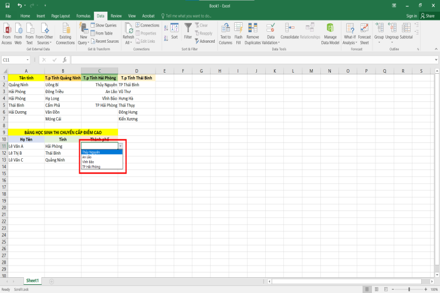The height and width of the screenshot is (293, 440).
Task: Click the Undo icon
Action: (19, 6)
